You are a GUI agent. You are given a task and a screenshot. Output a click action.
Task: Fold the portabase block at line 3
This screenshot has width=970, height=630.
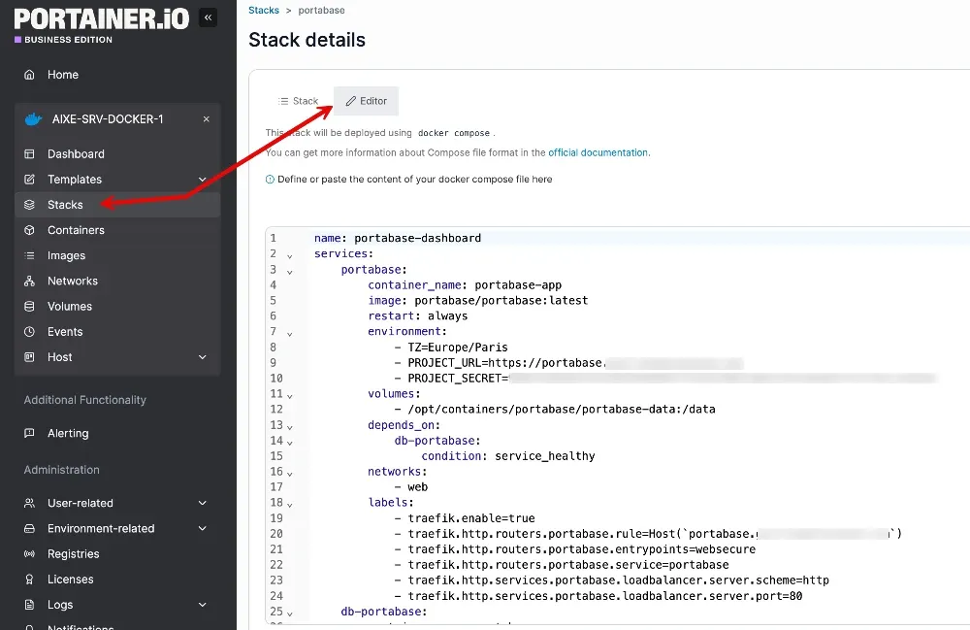pos(289,272)
